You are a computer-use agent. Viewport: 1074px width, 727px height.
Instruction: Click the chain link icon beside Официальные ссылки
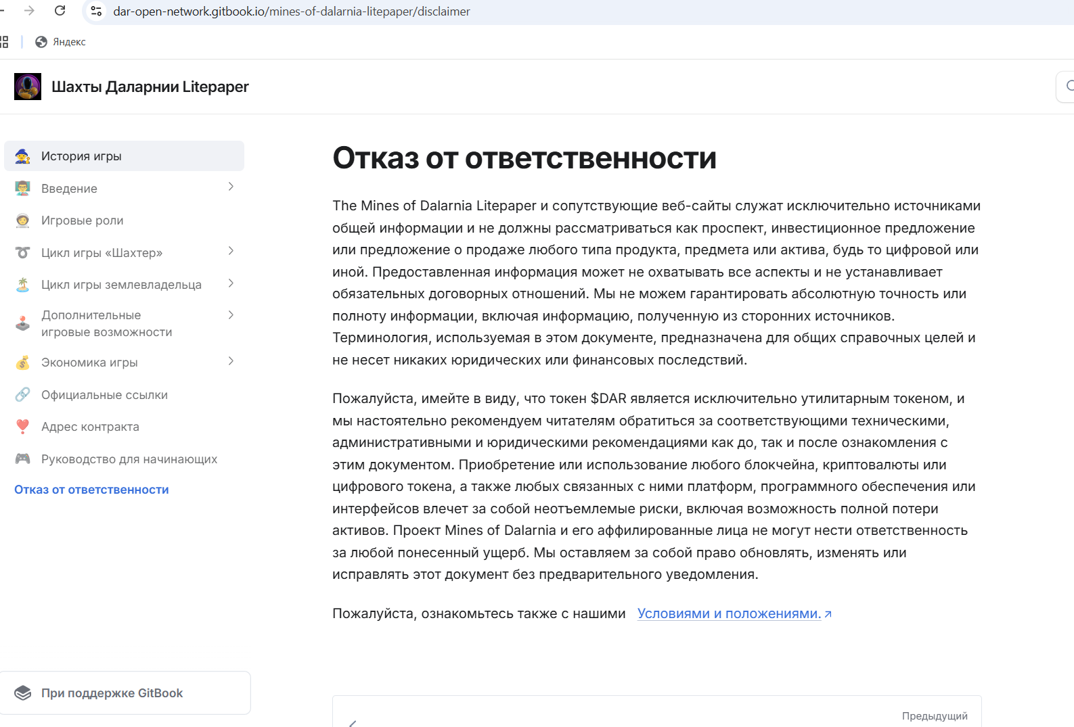[23, 395]
